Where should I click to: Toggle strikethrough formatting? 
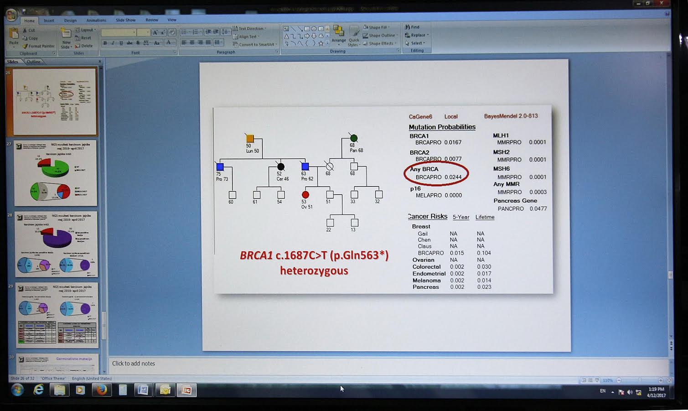pyautogui.click(x=129, y=43)
